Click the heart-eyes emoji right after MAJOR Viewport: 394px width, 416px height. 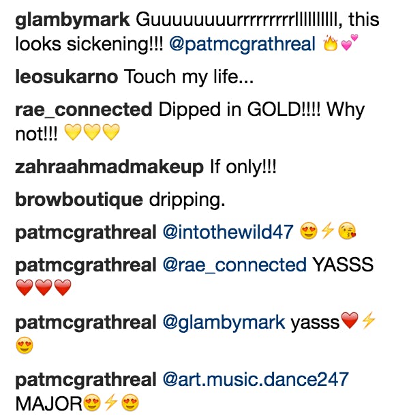tap(92, 403)
